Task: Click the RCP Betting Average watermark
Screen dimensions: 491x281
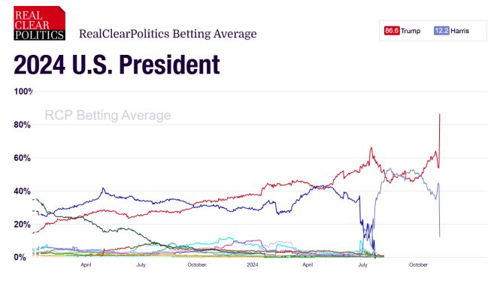Action: (108, 115)
